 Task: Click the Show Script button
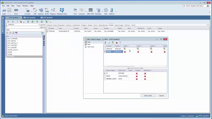(x=148, y=96)
